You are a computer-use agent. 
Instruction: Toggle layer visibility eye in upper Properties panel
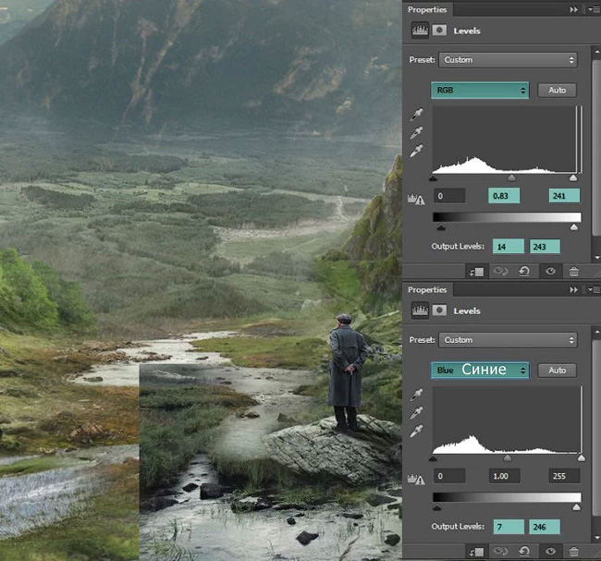coord(550,272)
